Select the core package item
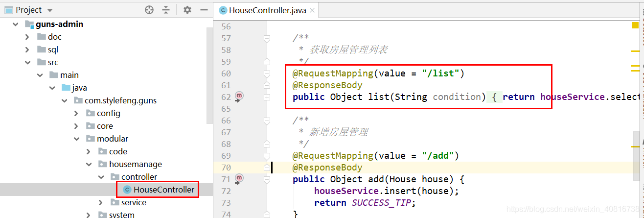 (105, 126)
